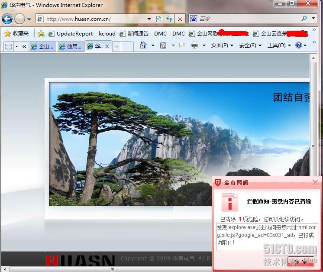Switch to the 使用... tab

71,47
